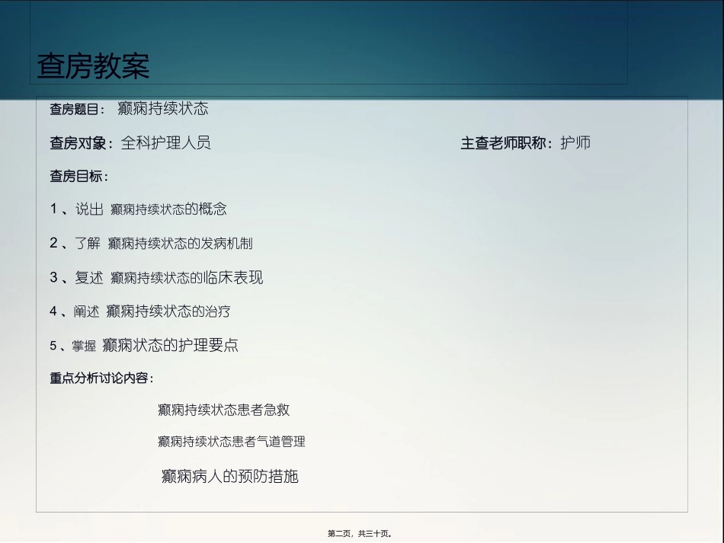This screenshot has height=543, width=724.
Task: Select the label 主查老师职称:
Action: (507, 143)
